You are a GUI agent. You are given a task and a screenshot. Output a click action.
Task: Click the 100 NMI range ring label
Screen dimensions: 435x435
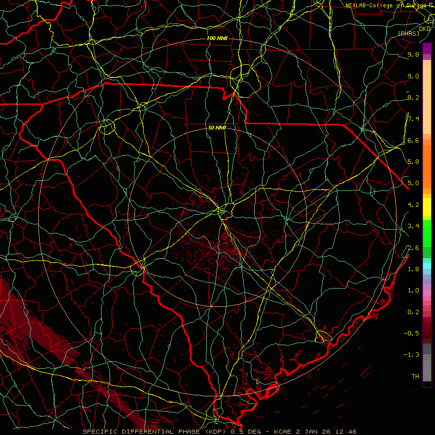(x=217, y=38)
